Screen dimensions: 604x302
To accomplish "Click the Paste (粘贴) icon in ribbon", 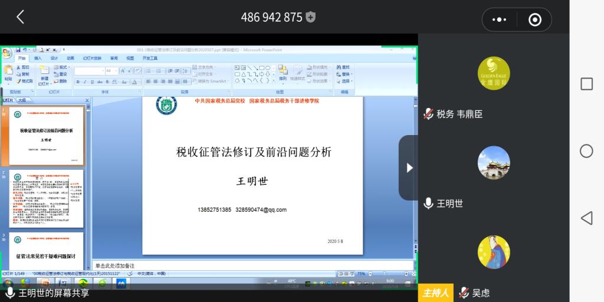I will pos(8,73).
